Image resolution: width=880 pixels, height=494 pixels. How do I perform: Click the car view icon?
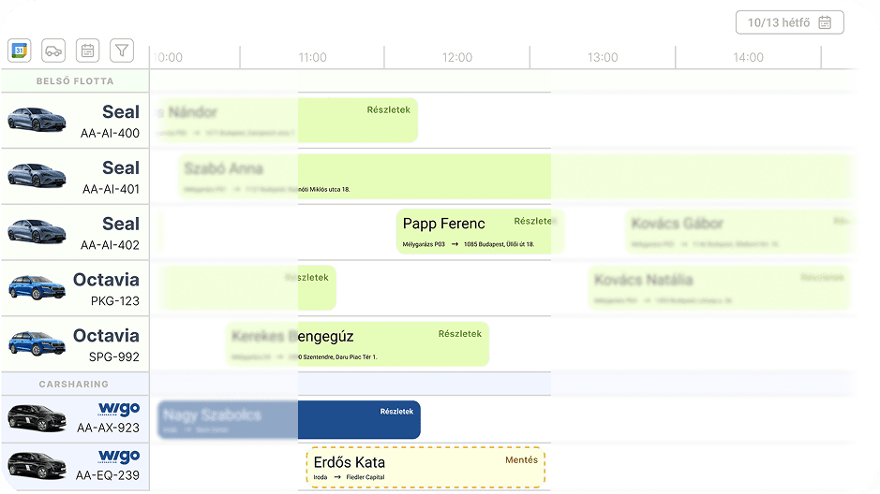[x=53, y=51]
